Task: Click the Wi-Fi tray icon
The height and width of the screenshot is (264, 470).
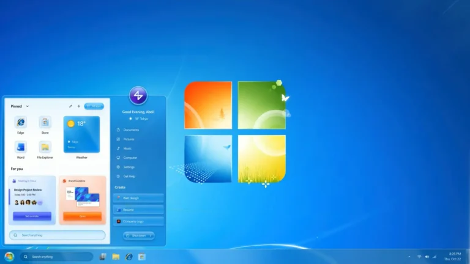Action: point(419,257)
